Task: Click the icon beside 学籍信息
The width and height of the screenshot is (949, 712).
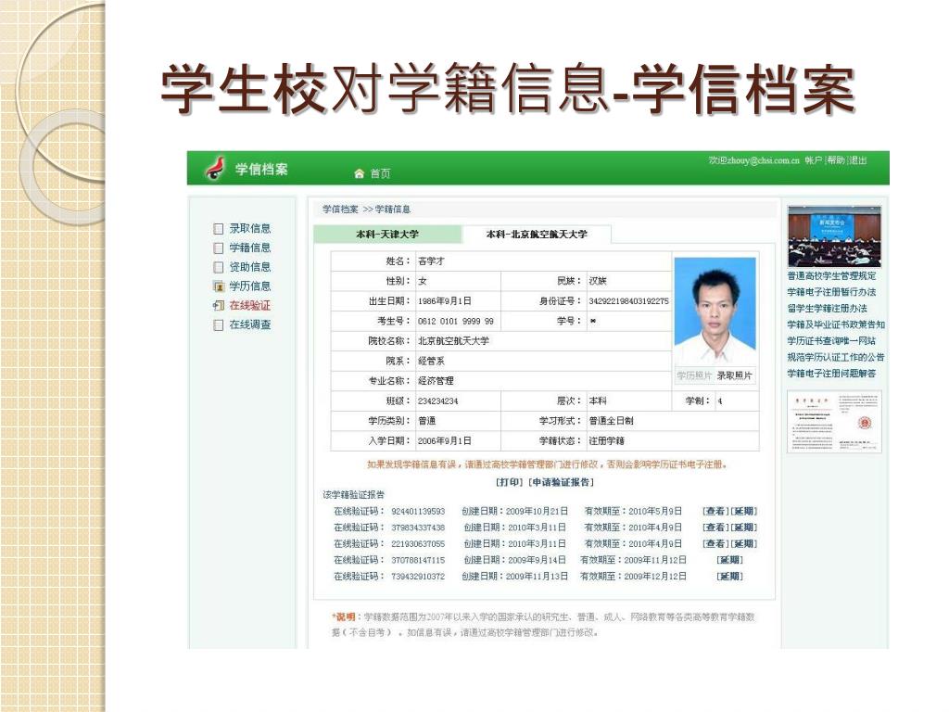Action: point(219,248)
